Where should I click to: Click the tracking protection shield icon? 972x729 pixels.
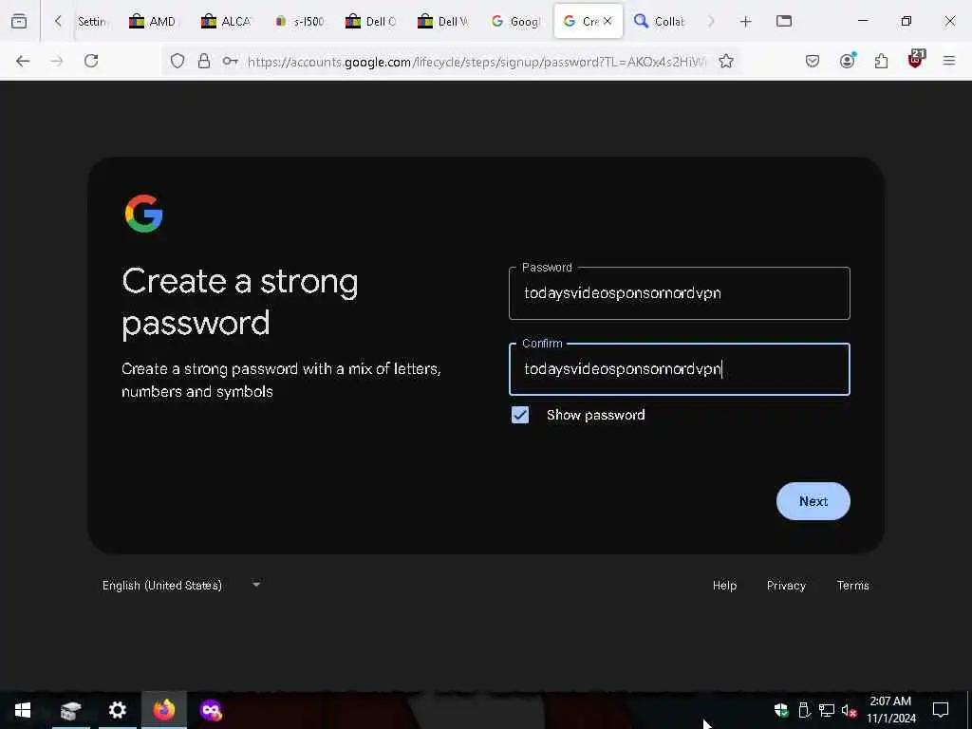(178, 61)
